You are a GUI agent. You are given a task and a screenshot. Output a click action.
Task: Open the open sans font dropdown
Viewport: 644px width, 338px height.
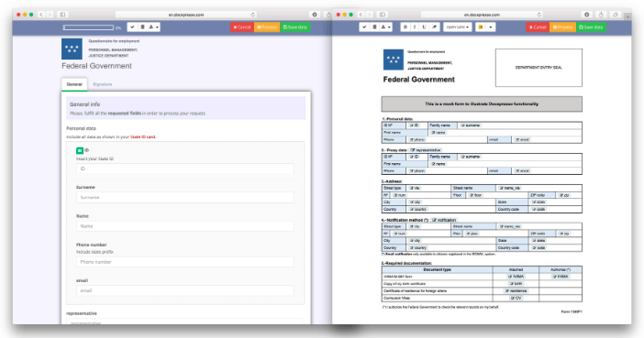(x=457, y=27)
